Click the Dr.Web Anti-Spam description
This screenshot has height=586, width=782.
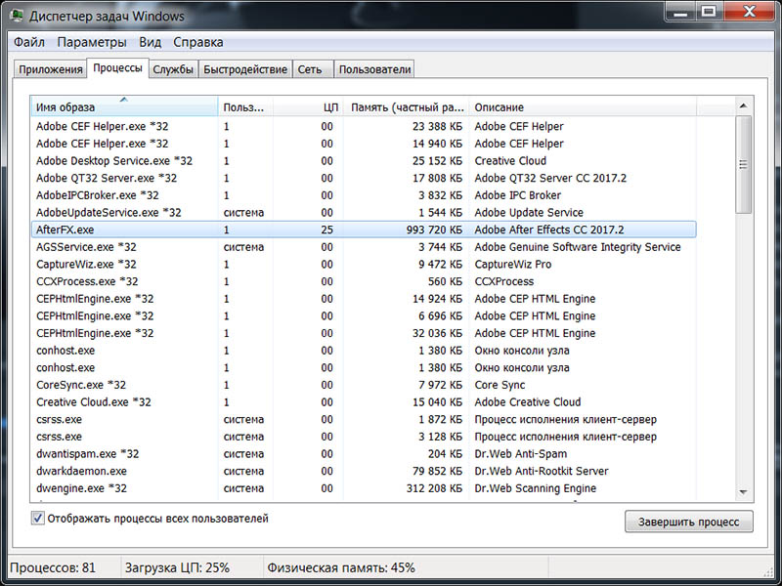pyautogui.click(x=521, y=454)
